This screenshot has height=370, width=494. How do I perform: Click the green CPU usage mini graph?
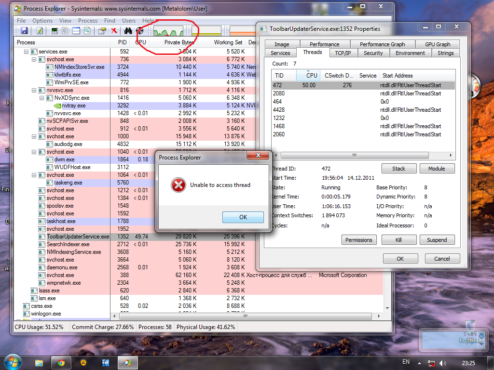tap(168, 31)
